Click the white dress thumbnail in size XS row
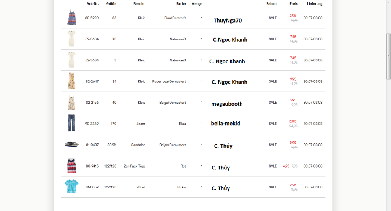Viewport: 391px width, 211px height. [x=71, y=39]
